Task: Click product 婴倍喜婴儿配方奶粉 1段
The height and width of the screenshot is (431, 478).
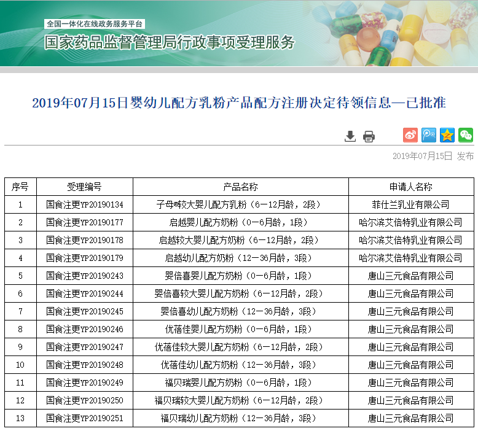Action: 241,276
